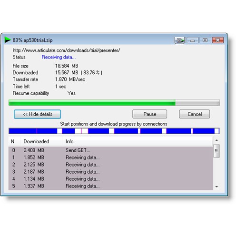Close the download window
The width and height of the screenshot is (236, 236).
[x=218, y=40]
